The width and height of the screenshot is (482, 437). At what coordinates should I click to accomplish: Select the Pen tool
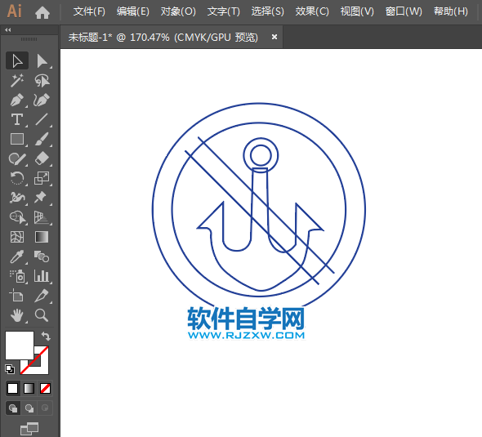point(17,100)
